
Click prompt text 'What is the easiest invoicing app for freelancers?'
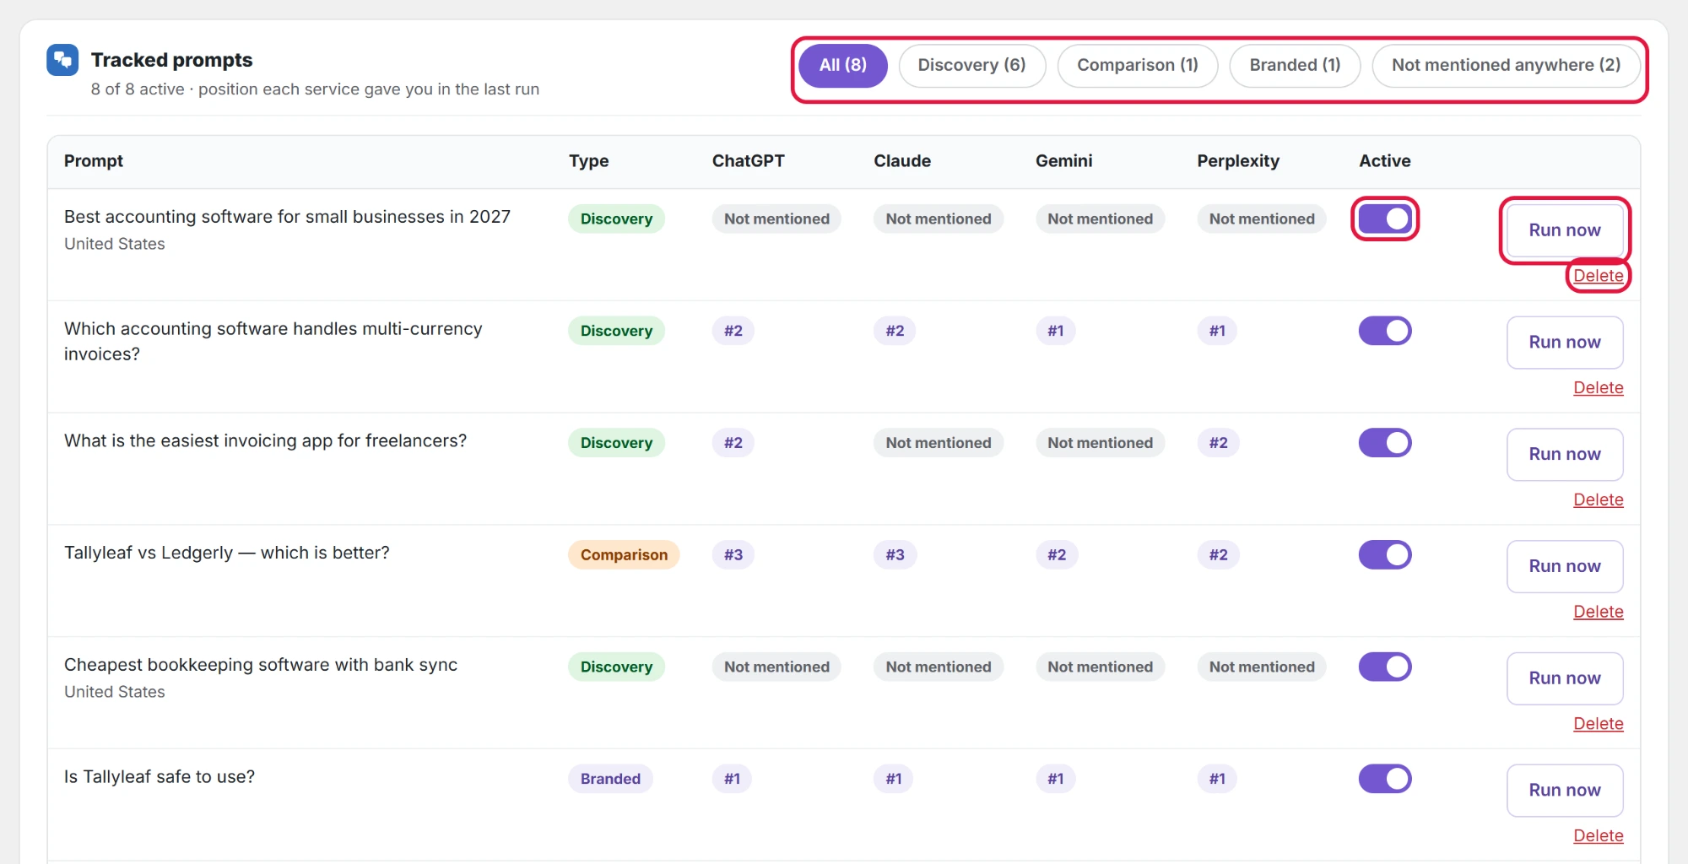265,440
